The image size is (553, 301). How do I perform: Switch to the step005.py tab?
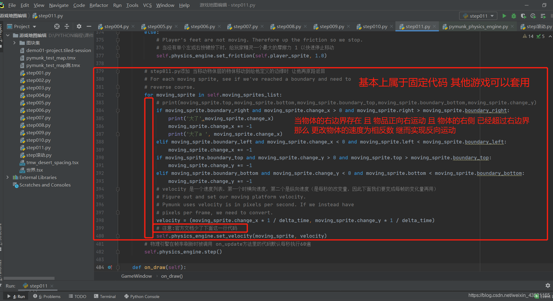coord(159,26)
